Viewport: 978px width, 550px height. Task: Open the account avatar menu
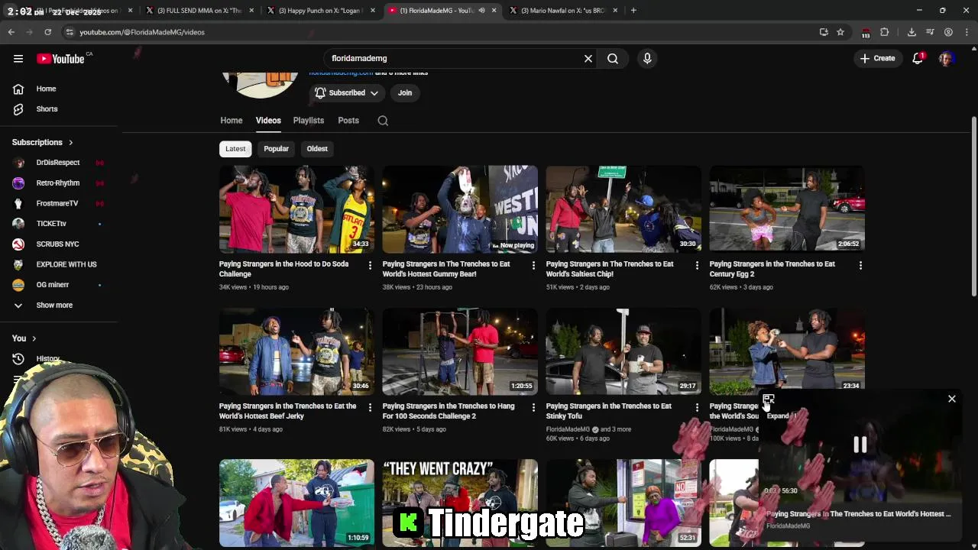947,58
